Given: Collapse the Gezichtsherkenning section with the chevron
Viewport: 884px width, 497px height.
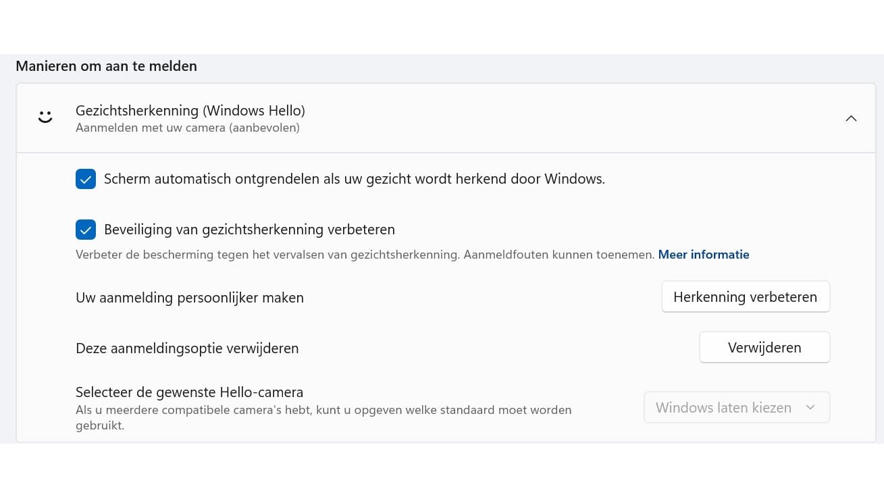Looking at the screenshot, I should (x=851, y=118).
